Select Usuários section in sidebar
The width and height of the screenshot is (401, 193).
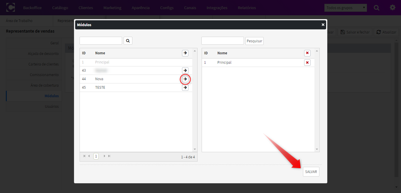[x=34, y=106]
